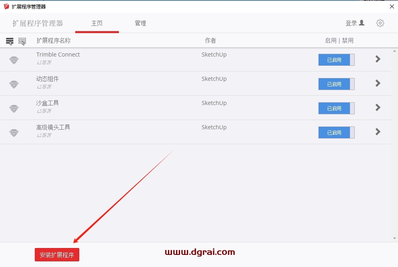398x267 pixels.
Task: Click the user profile icon beside 登录
Action: (362, 23)
